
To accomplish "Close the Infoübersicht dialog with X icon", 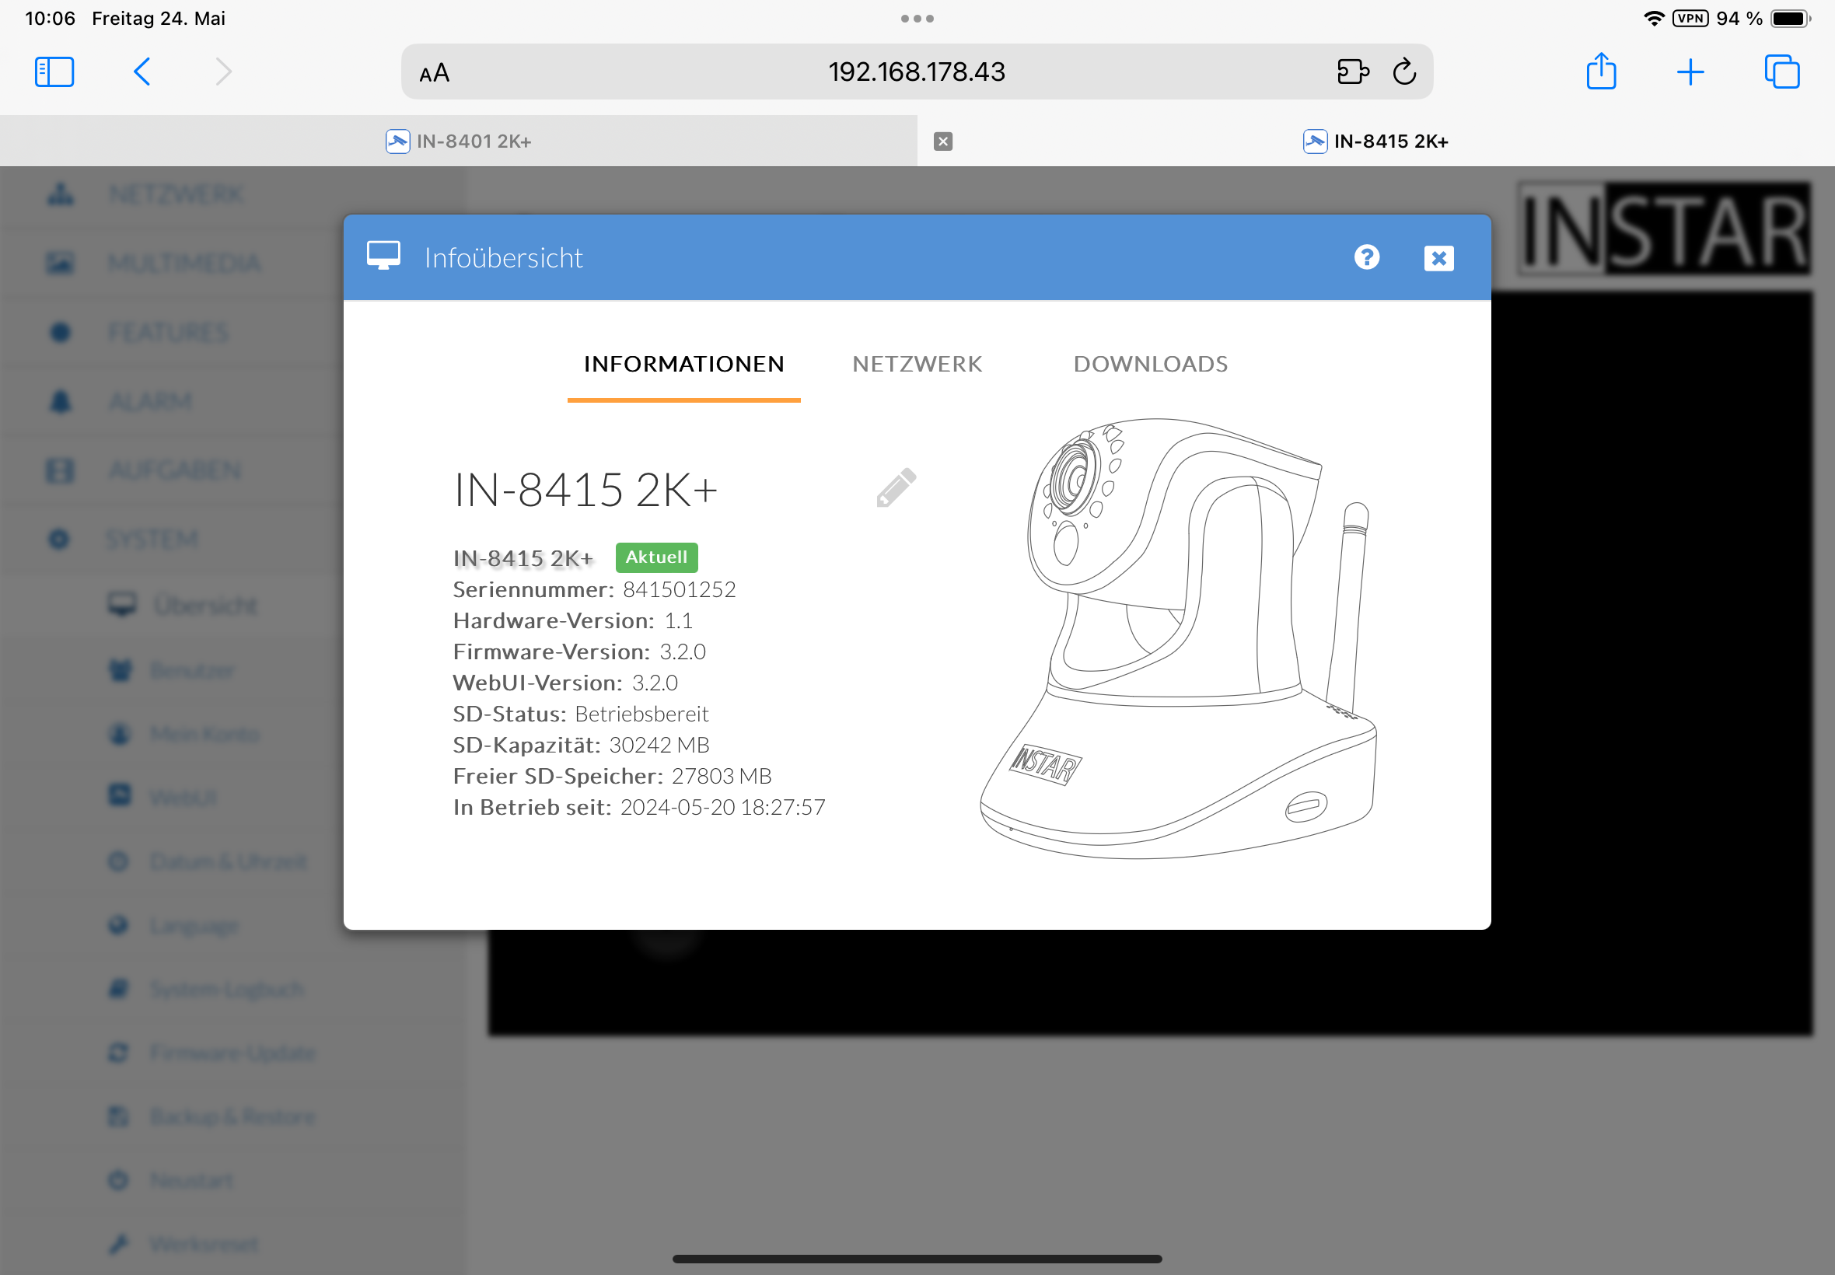I will click(1438, 258).
